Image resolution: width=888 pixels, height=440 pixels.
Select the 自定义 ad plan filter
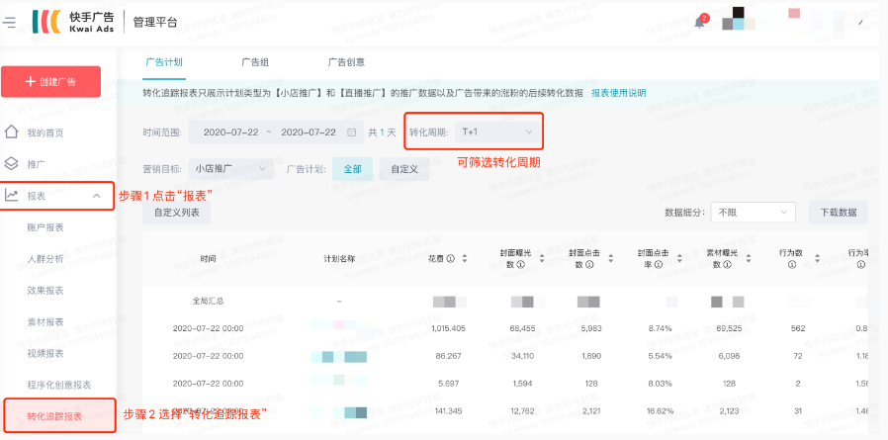[x=404, y=169]
